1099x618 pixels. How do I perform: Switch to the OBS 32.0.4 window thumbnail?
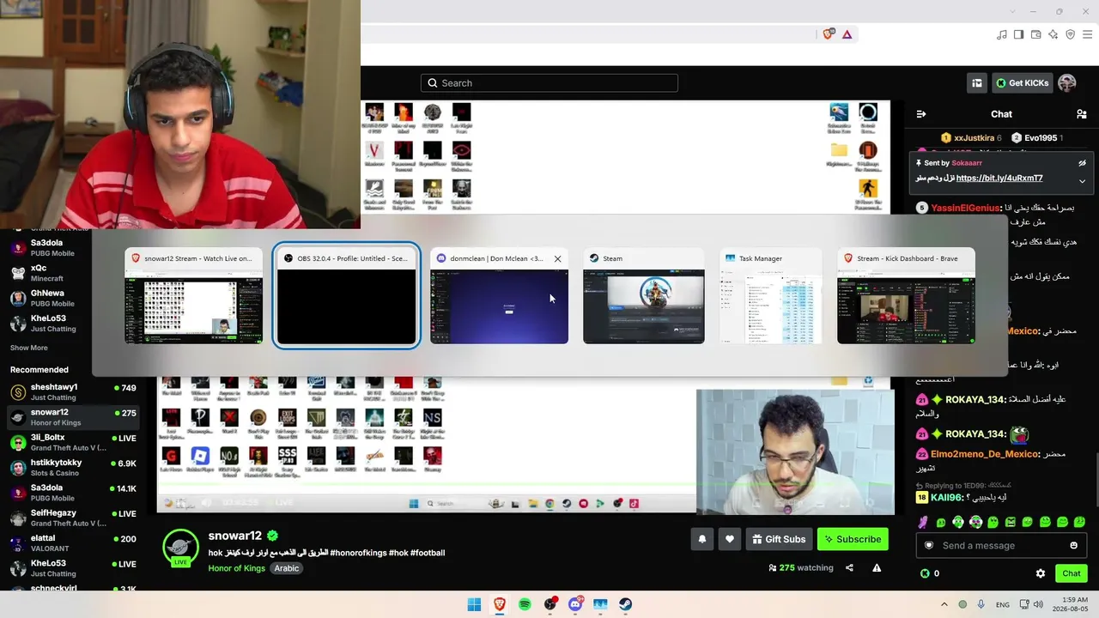tap(347, 295)
